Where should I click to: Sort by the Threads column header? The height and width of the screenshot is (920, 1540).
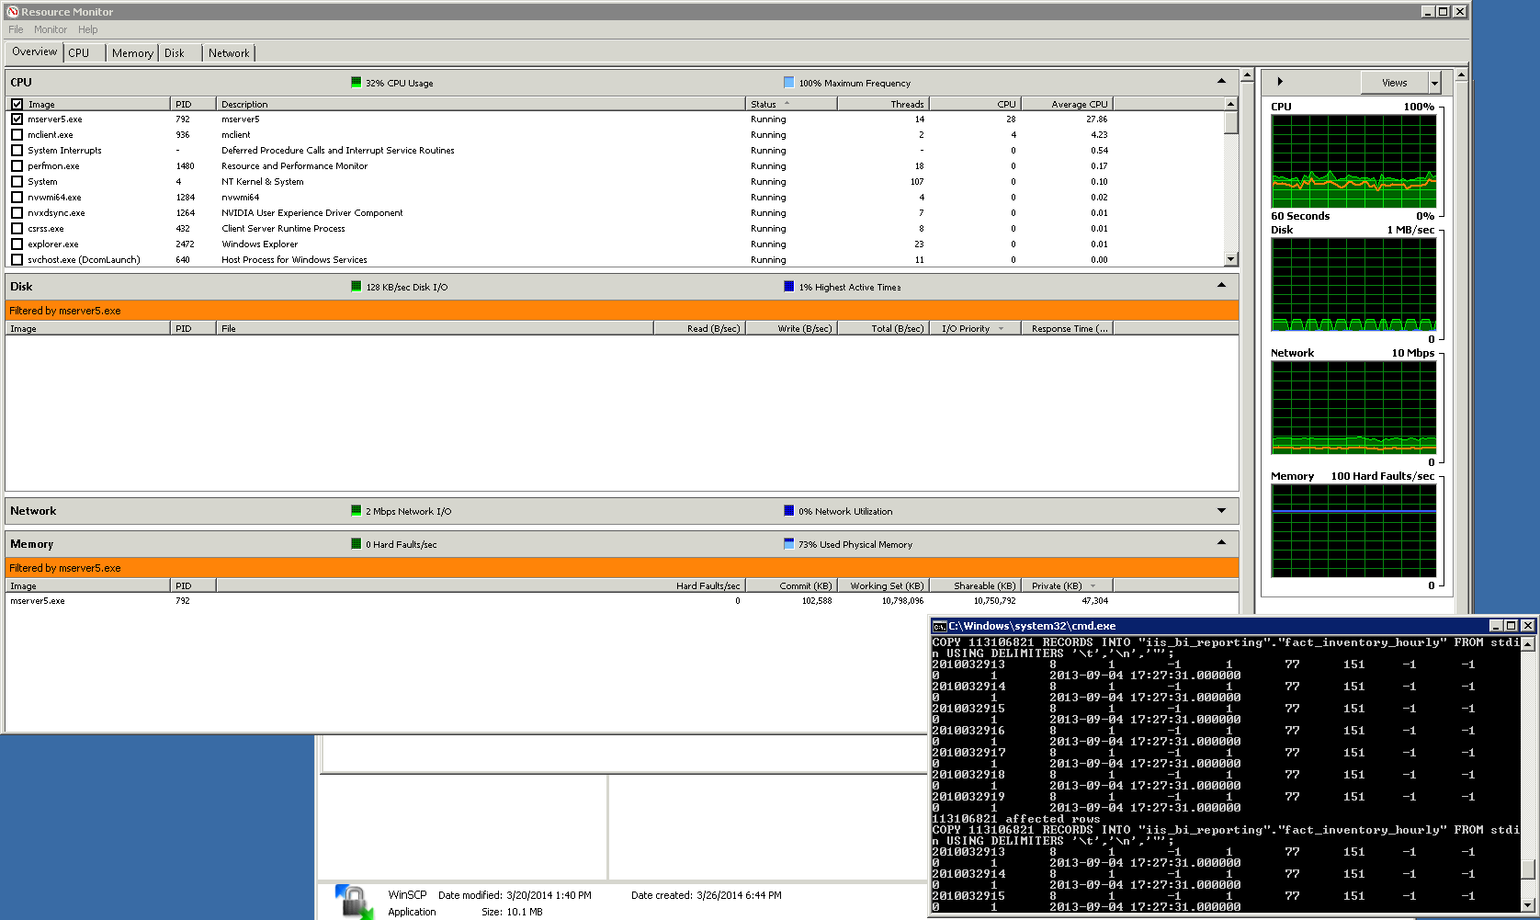(883, 104)
